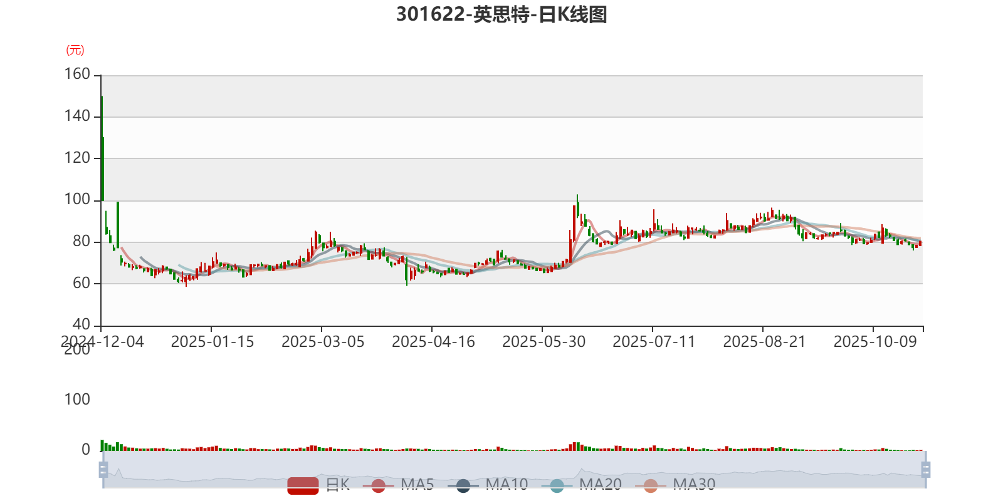Toggle the MA30 legend entry
This screenshot has width=1003, height=501.
675,485
